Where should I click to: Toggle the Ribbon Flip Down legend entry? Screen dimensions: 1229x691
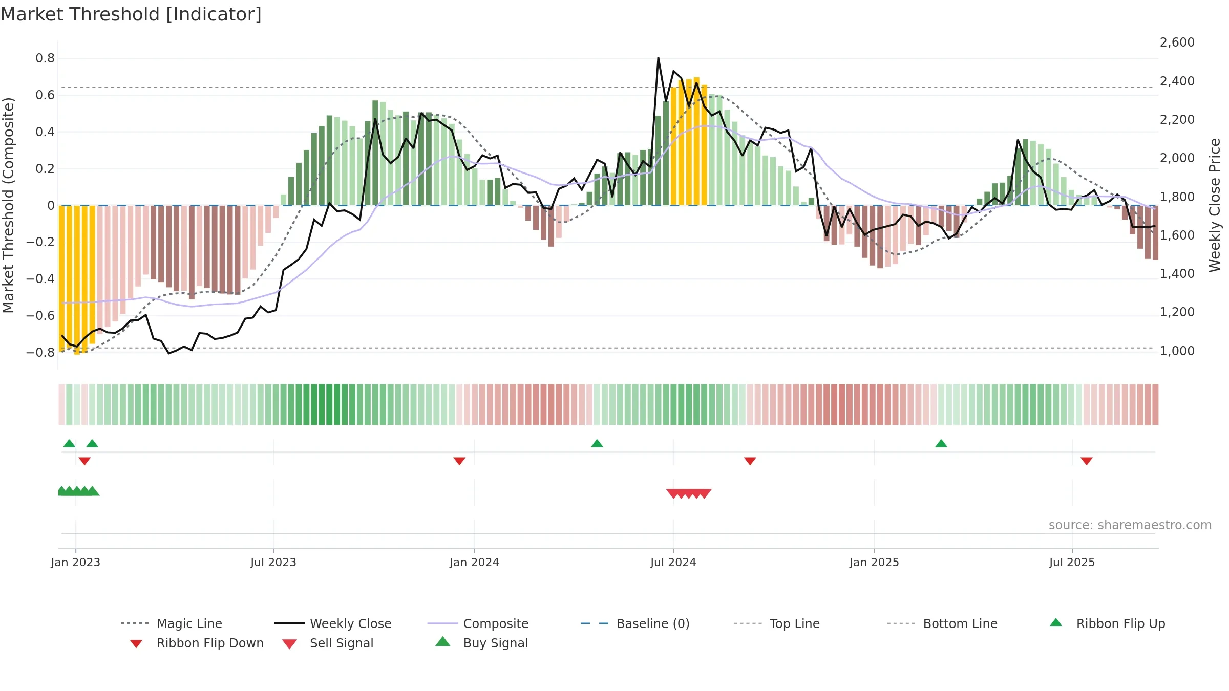197,643
